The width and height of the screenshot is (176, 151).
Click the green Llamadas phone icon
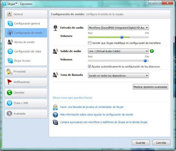pyautogui.click(x=9, y=92)
